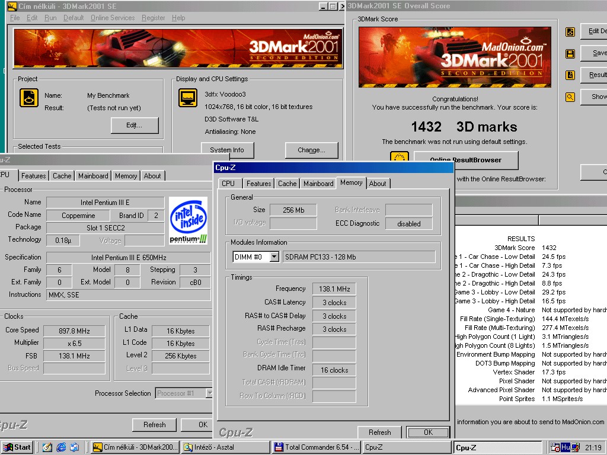Open the DIMM #0 module dropdown

274,257
